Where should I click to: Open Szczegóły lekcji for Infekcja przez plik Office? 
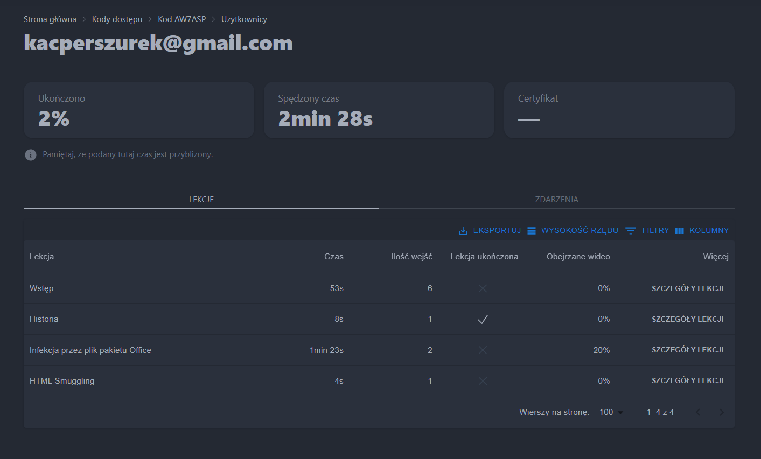click(x=687, y=350)
